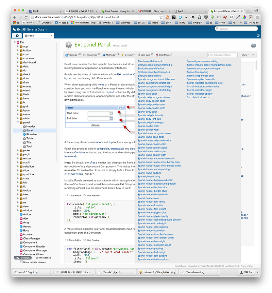Open the Configs member menu

[73, 55]
